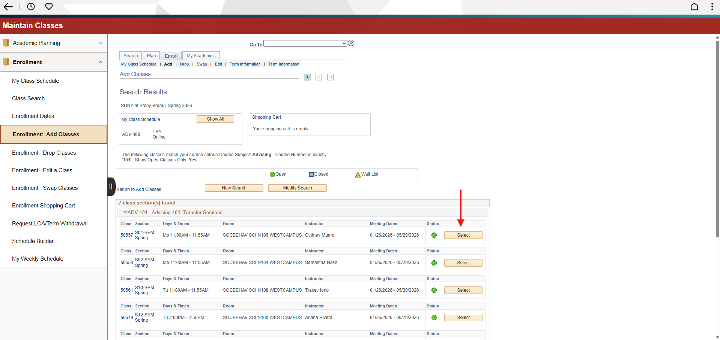Collapse the sidebar with the handle
The image size is (720, 340).
point(111,186)
